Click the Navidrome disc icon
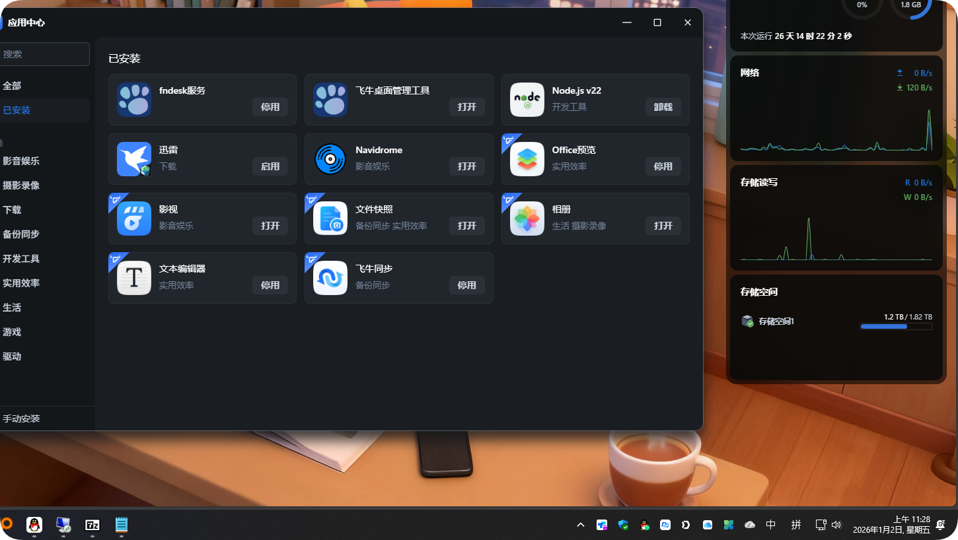The width and height of the screenshot is (958, 540). tap(330, 159)
